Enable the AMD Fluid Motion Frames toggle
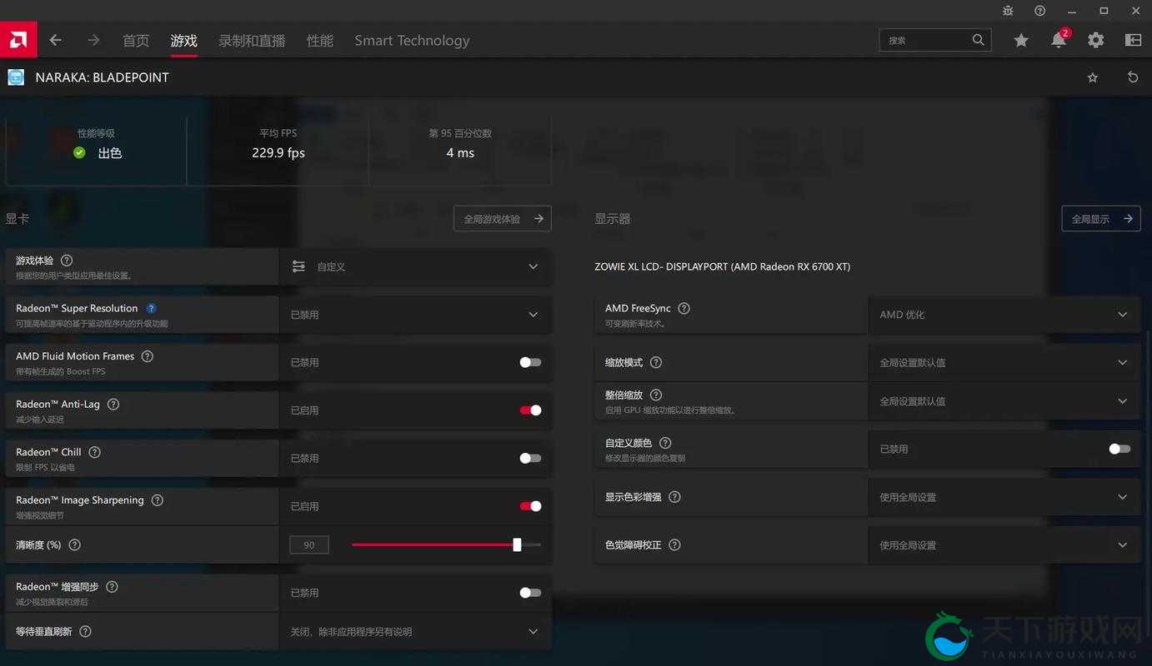The width and height of the screenshot is (1152, 666). [530, 362]
